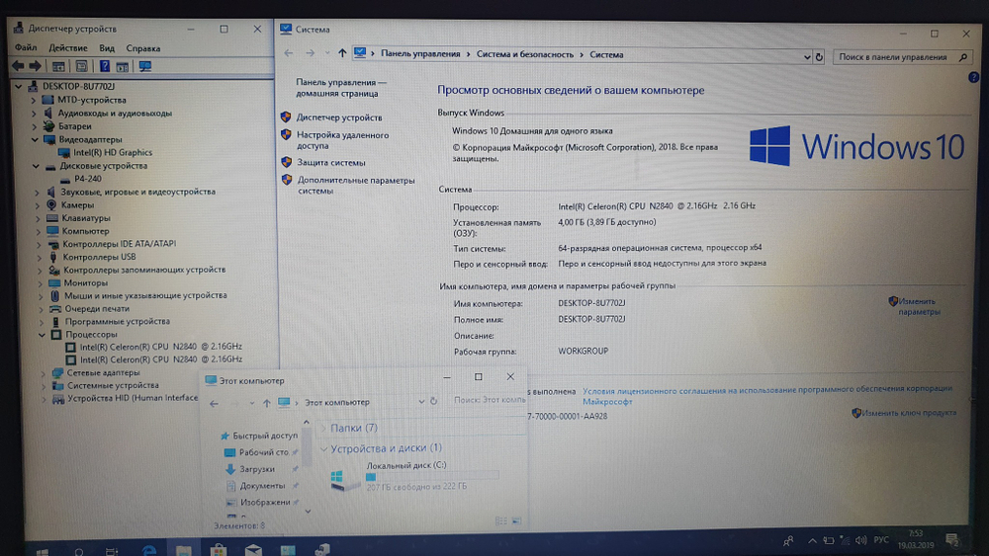Select MTD-устройства category
The width and height of the screenshot is (989, 556).
tap(91, 100)
